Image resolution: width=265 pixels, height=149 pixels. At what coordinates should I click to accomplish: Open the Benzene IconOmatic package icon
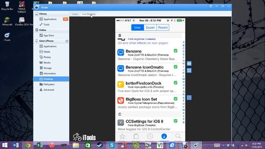[x=120, y=68]
